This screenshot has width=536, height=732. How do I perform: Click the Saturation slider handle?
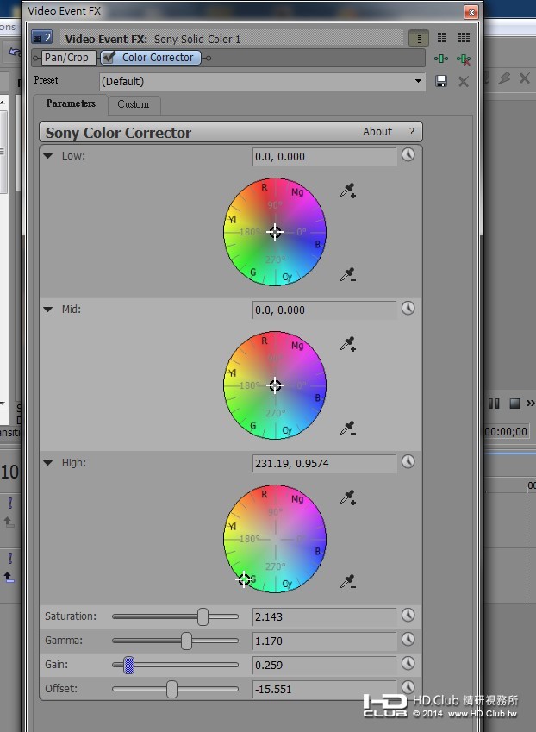pos(203,616)
